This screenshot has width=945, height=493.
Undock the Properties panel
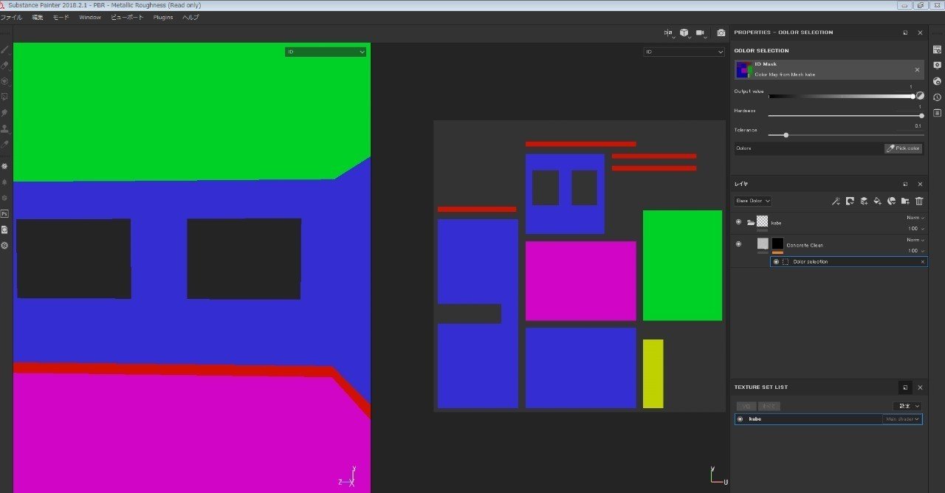pyautogui.click(x=906, y=32)
